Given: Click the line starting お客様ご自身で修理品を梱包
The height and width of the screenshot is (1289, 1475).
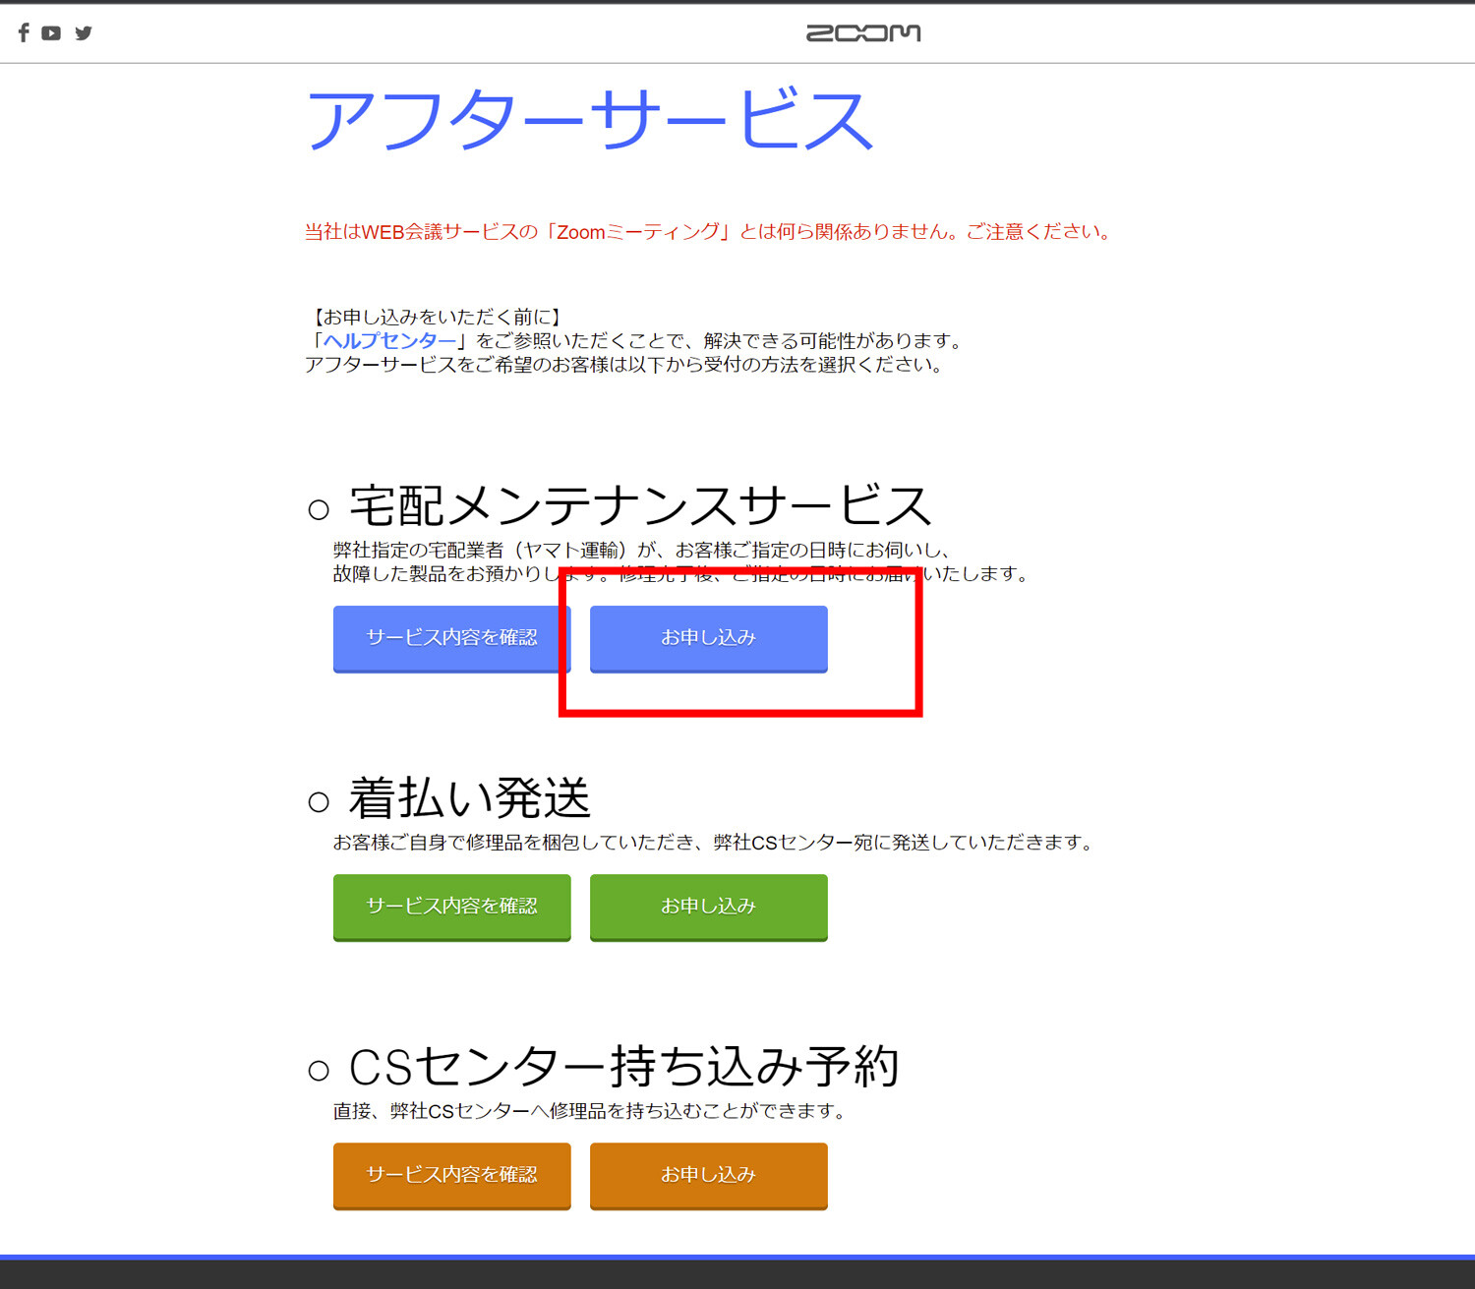Looking at the screenshot, I should [x=714, y=843].
